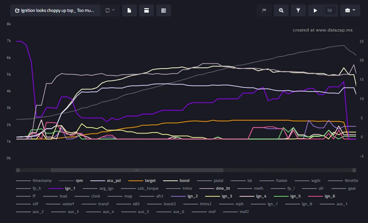Edit the playback speed field showing 50
Screen dimensions: 368x223
pyautogui.click(x=330, y=11)
